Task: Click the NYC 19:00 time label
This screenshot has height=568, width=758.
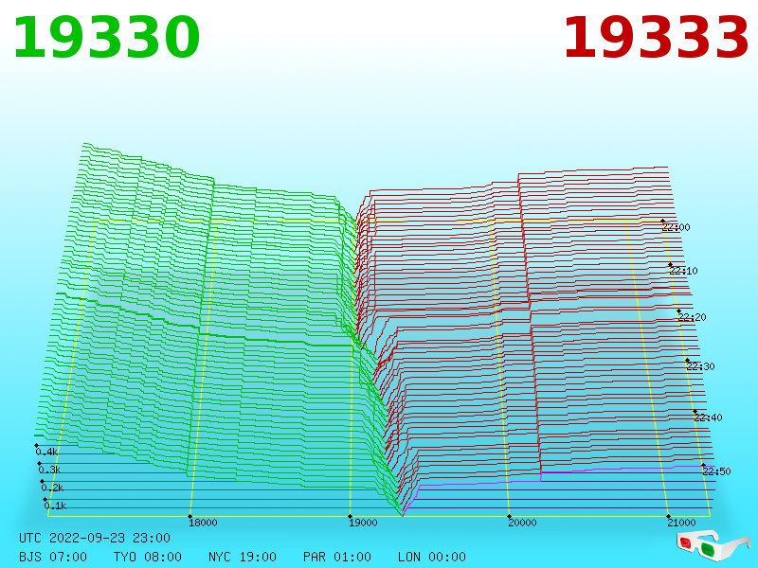Action: [243, 557]
